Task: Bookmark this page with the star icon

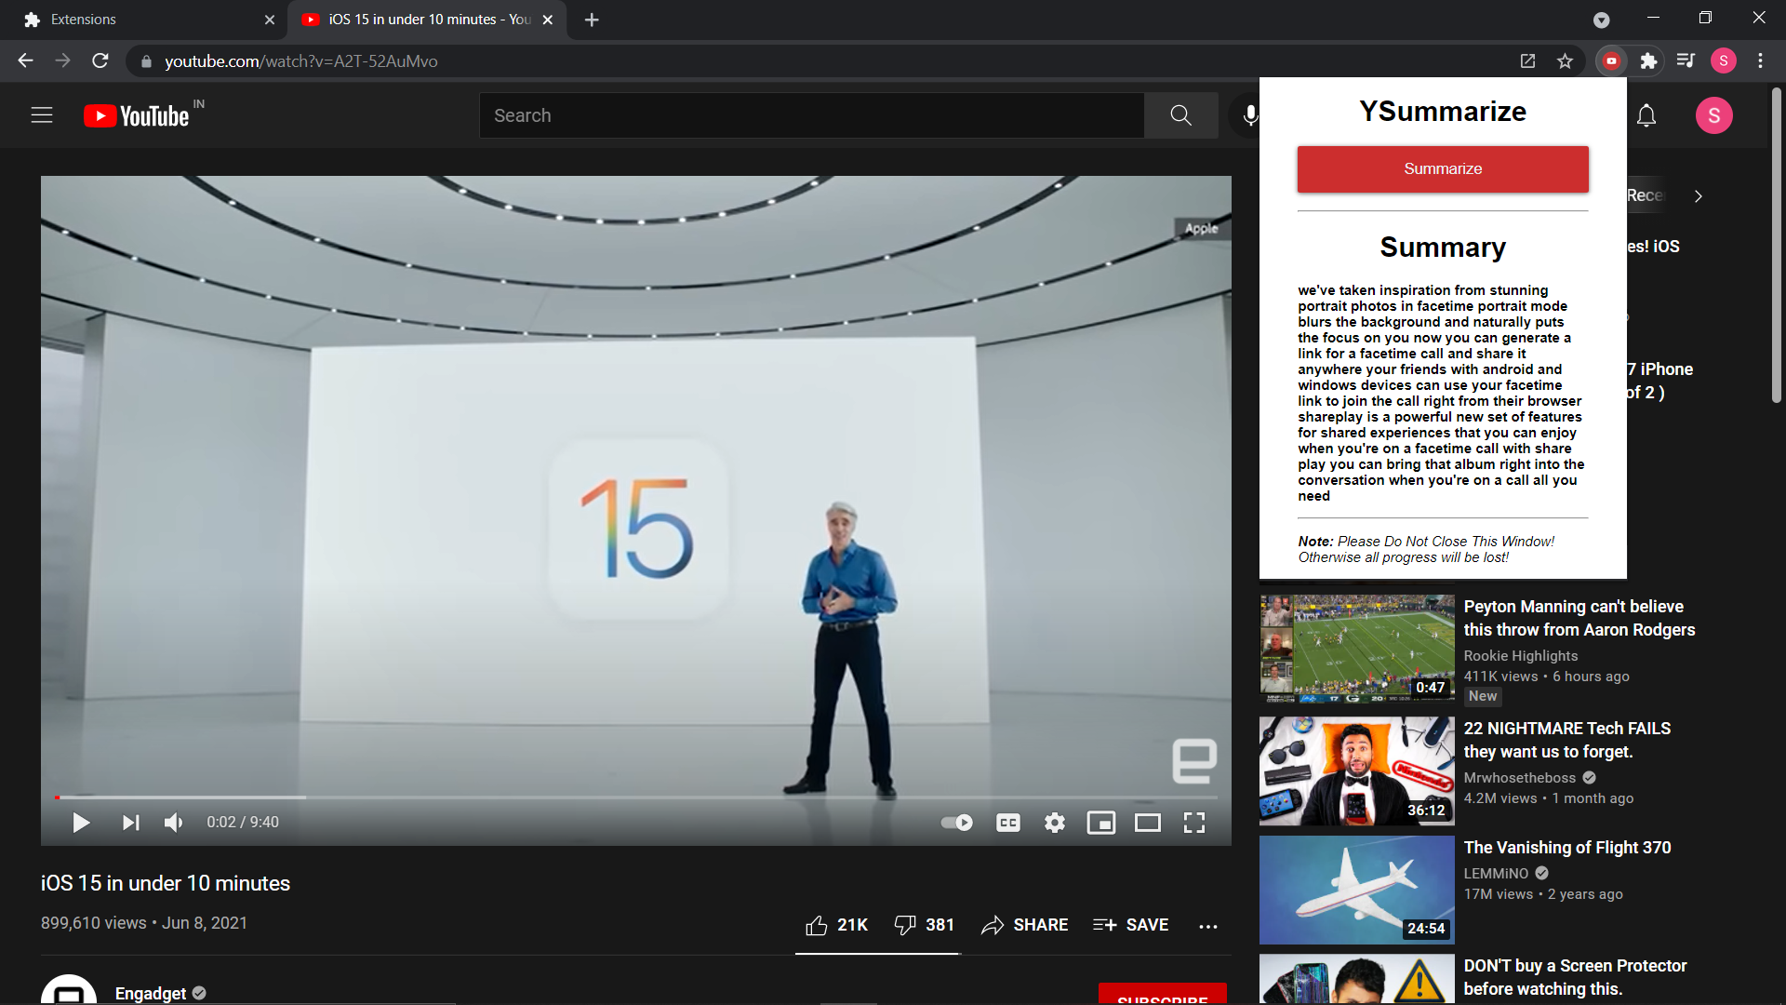Action: click(1565, 61)
